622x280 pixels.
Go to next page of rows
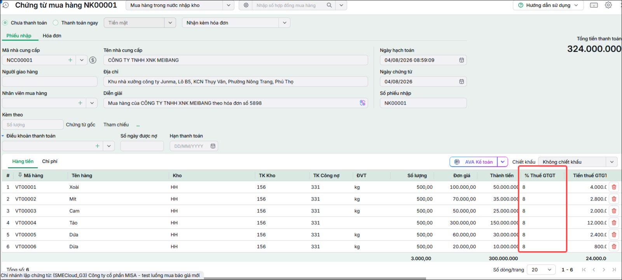click(x=604, y=270)
